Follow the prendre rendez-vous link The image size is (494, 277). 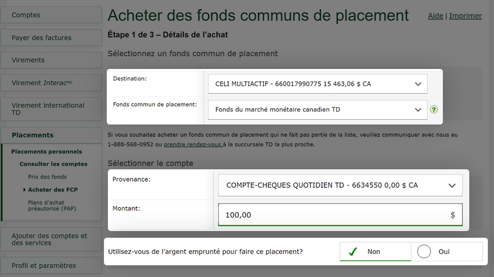pyautogui.click(x=193, y=144)
